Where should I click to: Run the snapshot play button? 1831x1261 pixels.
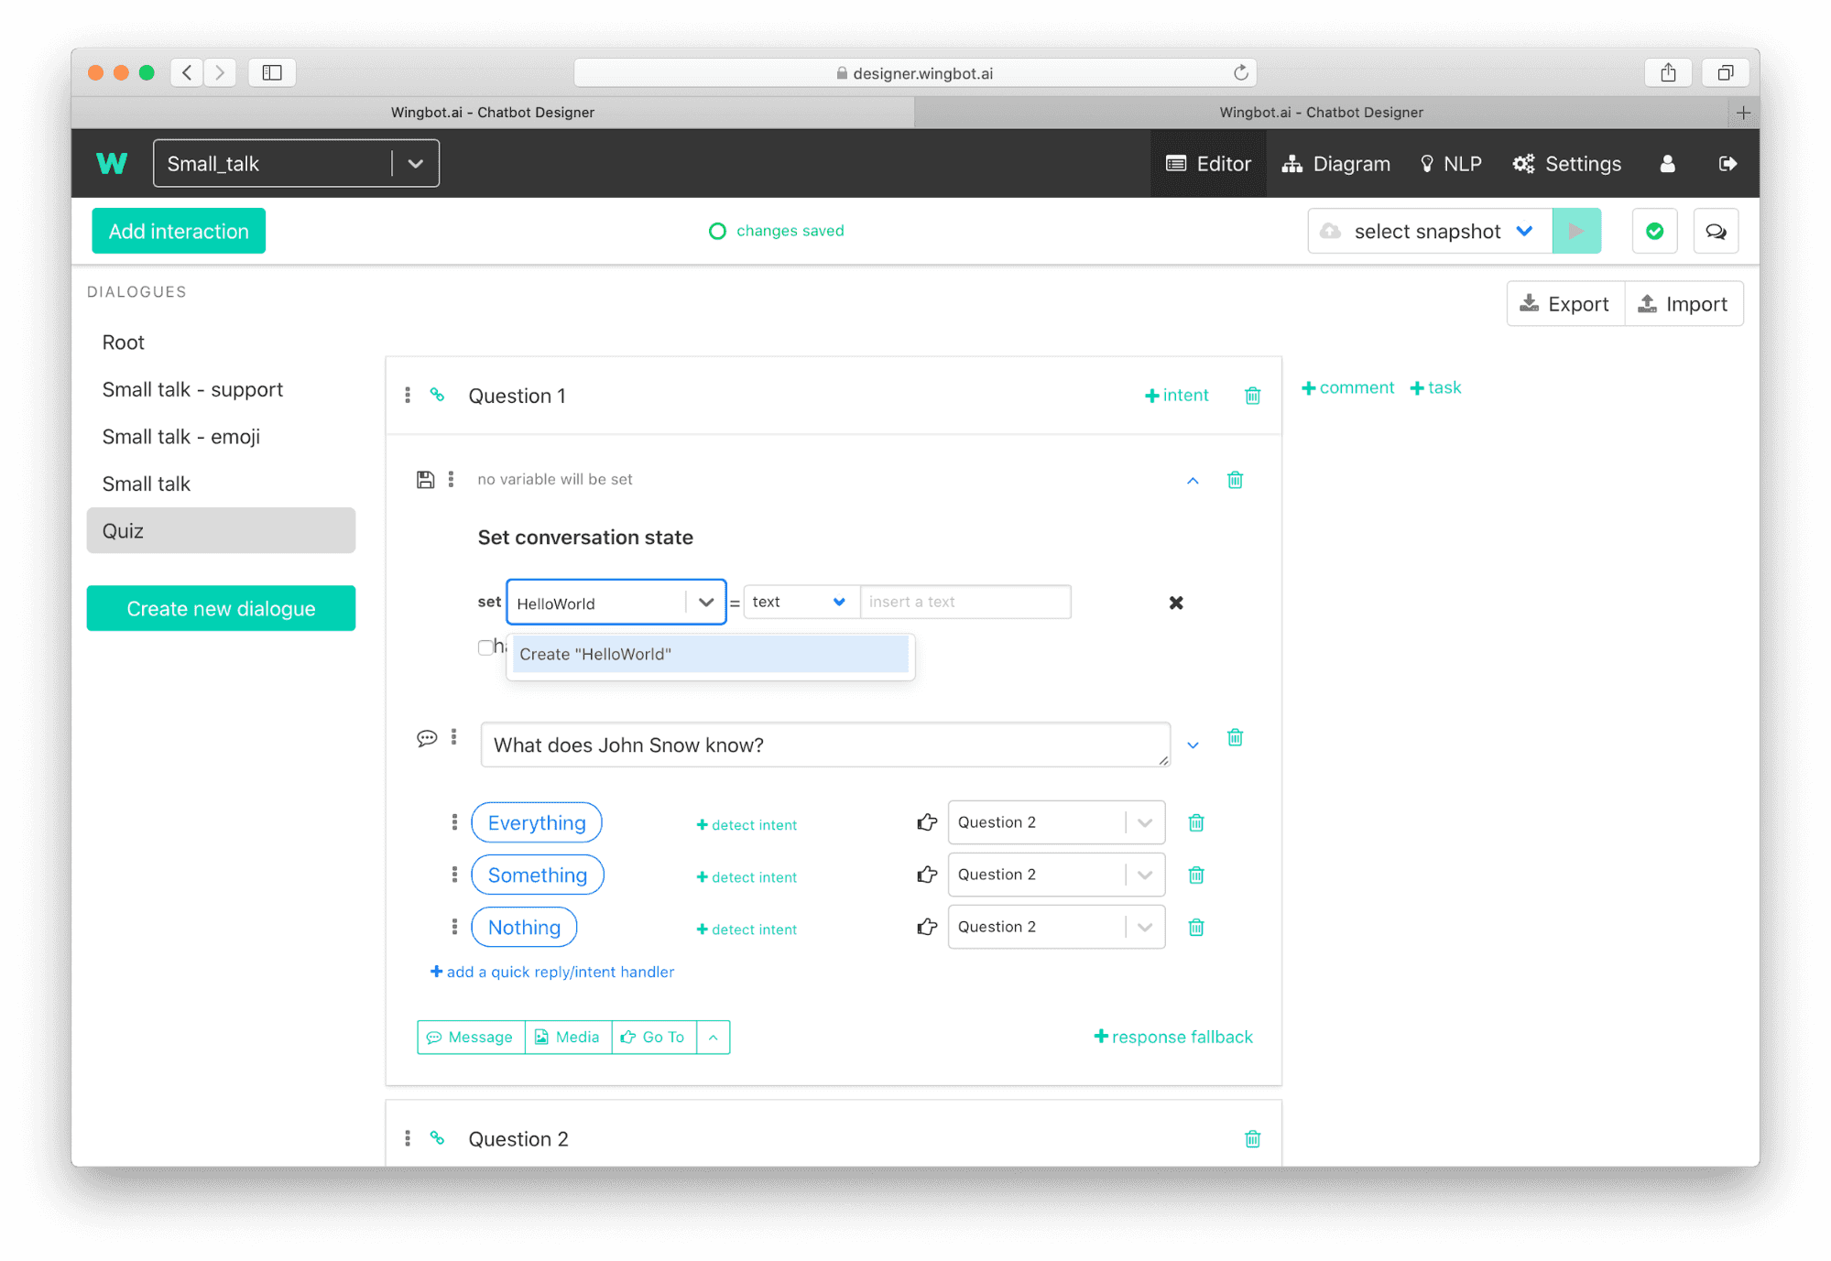pyautogui.click(x=1576, y=232)
